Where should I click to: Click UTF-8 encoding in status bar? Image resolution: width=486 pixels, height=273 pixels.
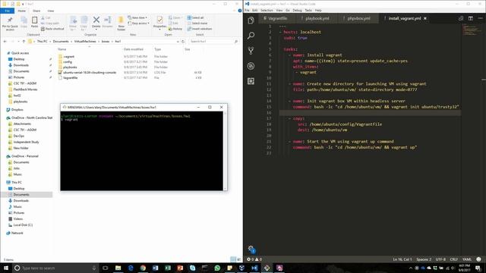[440, 259]
